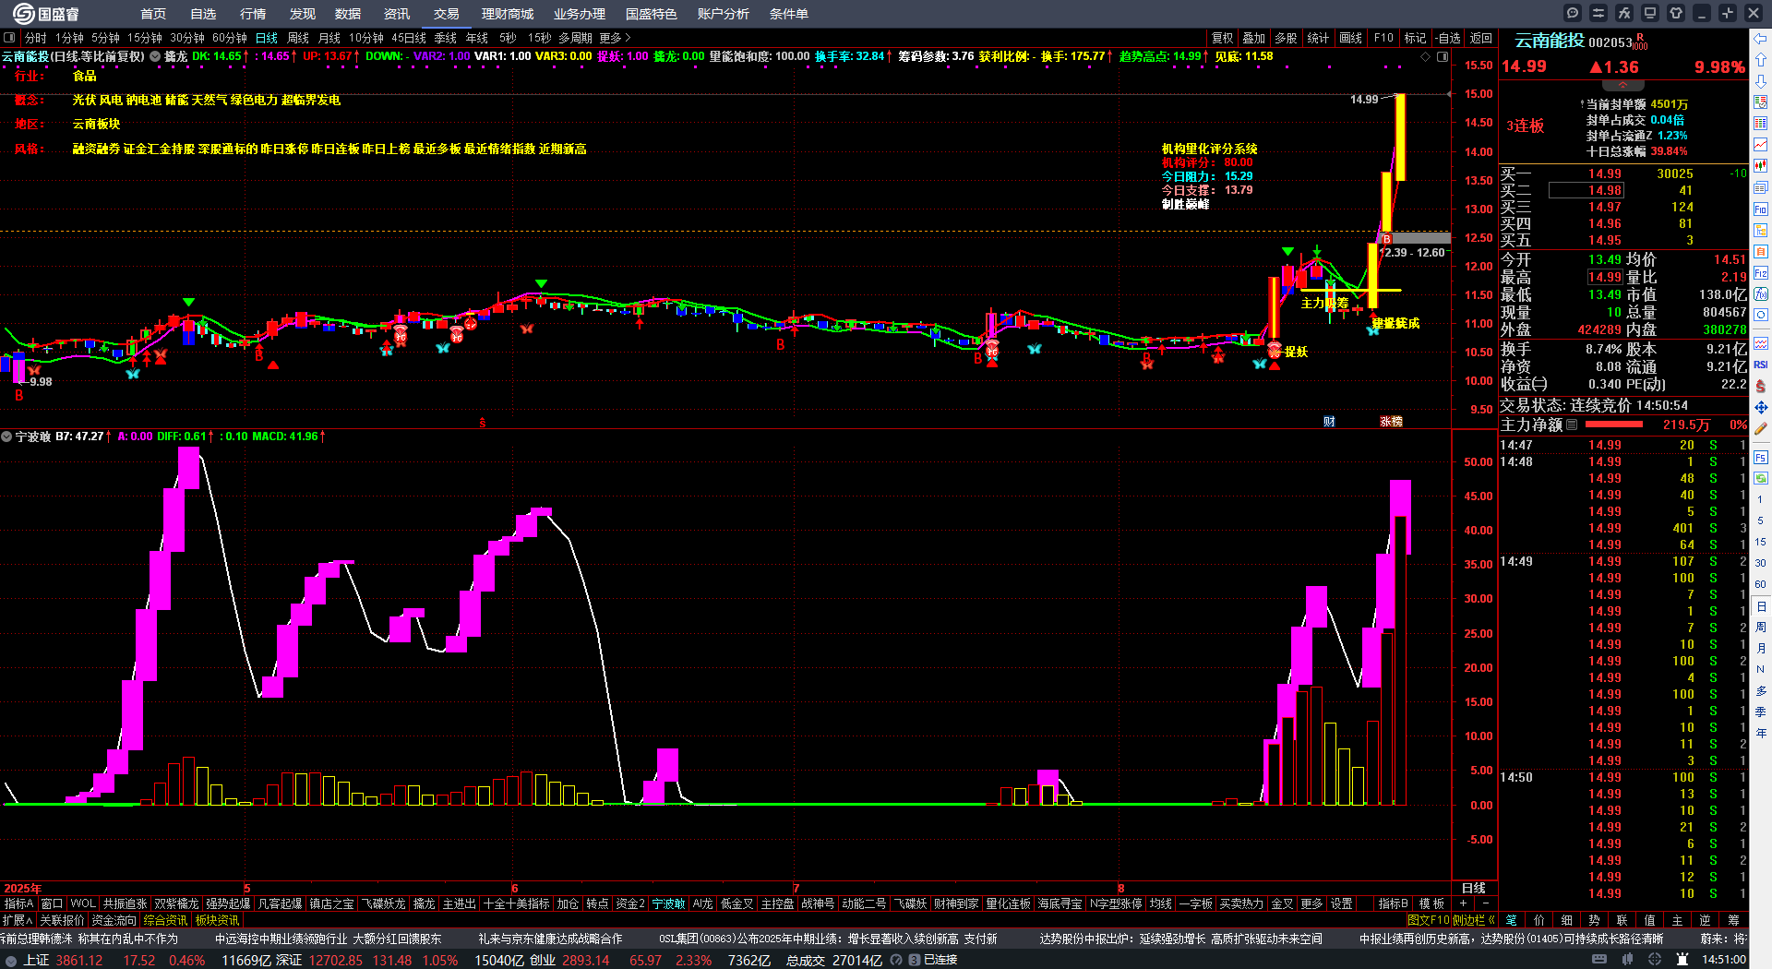Image resolution: width=1772 pixels, height=969 pixels.
Task: Click the F5 icon in right sidebar
Action: pyautogui.click(x=1761, y=457)
